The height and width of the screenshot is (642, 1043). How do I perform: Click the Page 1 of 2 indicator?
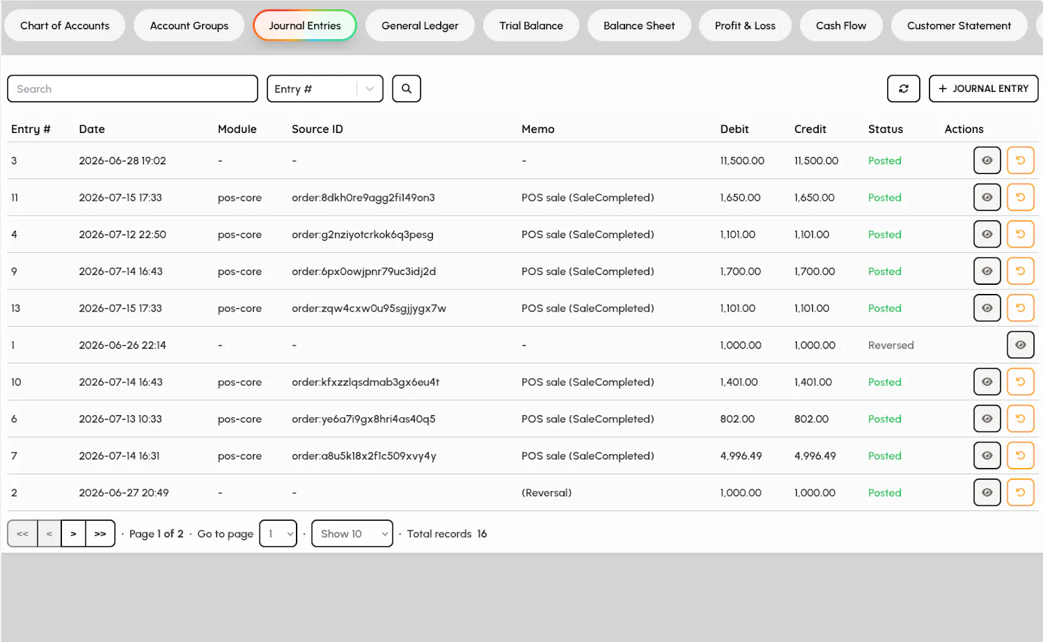tap(156, 534)
